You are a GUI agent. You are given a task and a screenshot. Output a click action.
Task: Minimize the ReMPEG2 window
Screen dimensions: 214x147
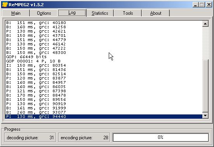click(x=195, y=5)
